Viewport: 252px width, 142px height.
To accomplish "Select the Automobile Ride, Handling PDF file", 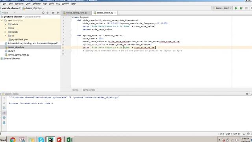I will pos(32,43).
